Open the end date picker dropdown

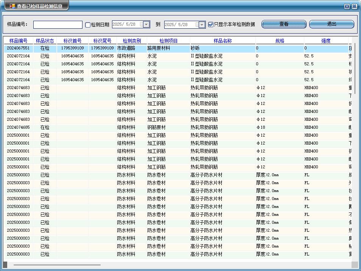202,25
